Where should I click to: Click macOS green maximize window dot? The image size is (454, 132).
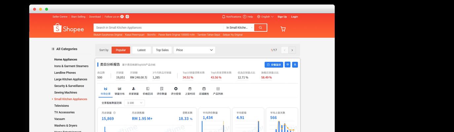pyautogui.click(x=47, y=9)
